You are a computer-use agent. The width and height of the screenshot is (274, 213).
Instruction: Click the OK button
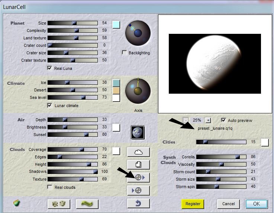[x=257, y=204]
